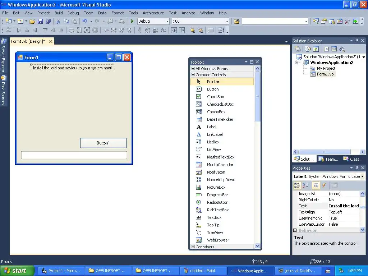Switch to Project1 taskbar button
This screenshot has width=368, height=276.
pos(61,271)
